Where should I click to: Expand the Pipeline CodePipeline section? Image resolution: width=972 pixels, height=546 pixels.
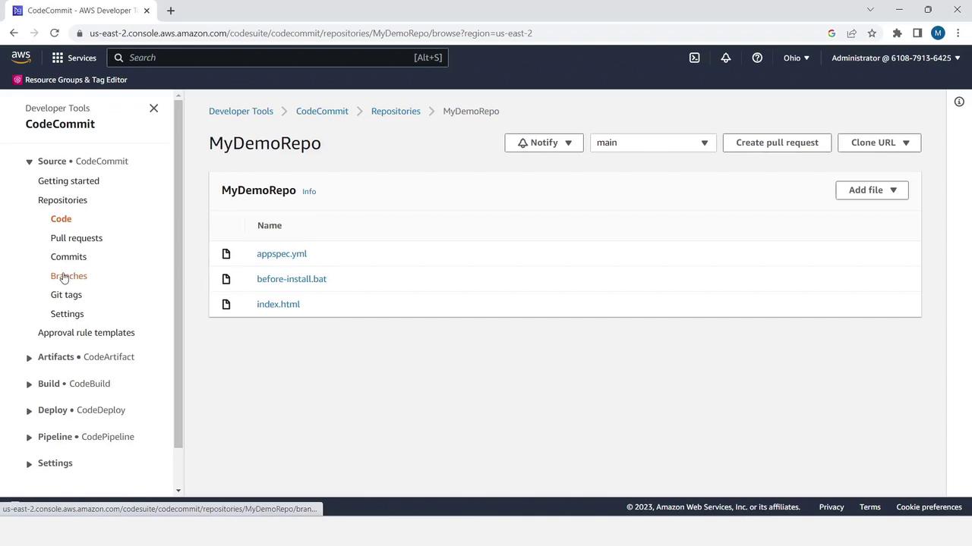(29, 438)
